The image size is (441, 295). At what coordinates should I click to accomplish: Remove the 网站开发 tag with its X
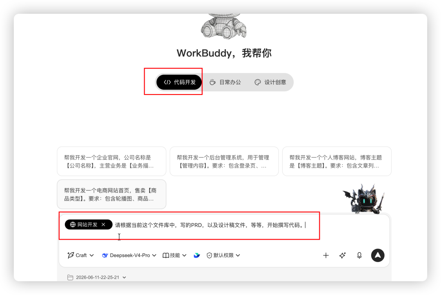click(103, 225)
